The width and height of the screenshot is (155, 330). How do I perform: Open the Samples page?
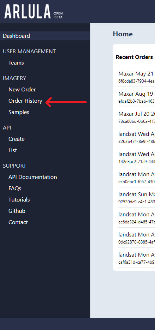(x=19, y=112)
